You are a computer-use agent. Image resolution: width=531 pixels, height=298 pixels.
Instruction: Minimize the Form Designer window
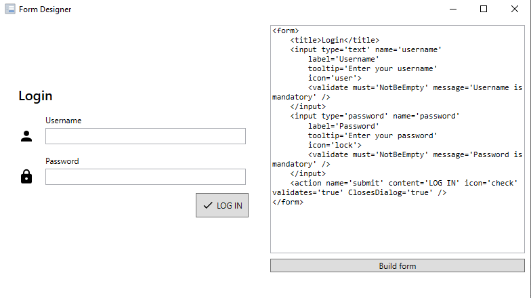[453, 9]
